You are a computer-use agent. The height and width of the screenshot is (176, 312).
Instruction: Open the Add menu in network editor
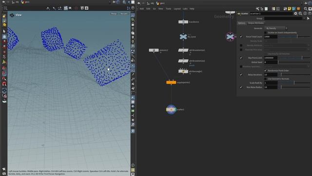coord(142,9)
